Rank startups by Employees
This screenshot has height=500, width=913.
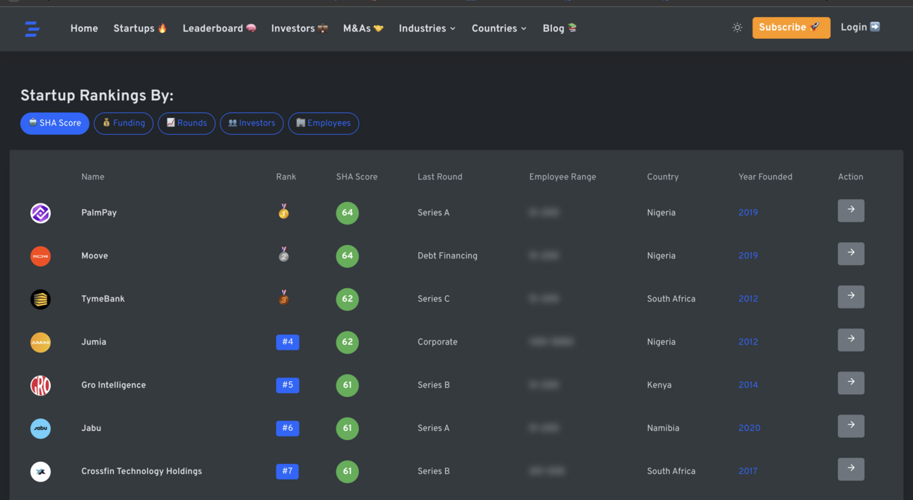[x=324, y=123]
